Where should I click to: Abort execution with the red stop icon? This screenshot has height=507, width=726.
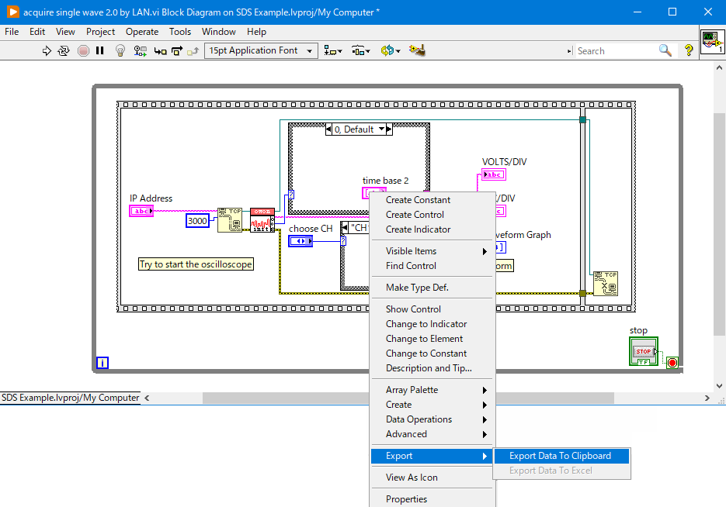pyautogui.click(x=83, y=51)
